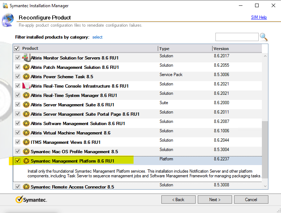The image size is (281, 213).
Task: Click the Next button
Action: (x=214, y=199)
